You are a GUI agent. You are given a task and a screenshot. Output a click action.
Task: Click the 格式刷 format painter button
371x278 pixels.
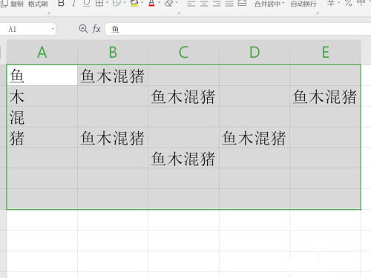click(x=38, y=4)
